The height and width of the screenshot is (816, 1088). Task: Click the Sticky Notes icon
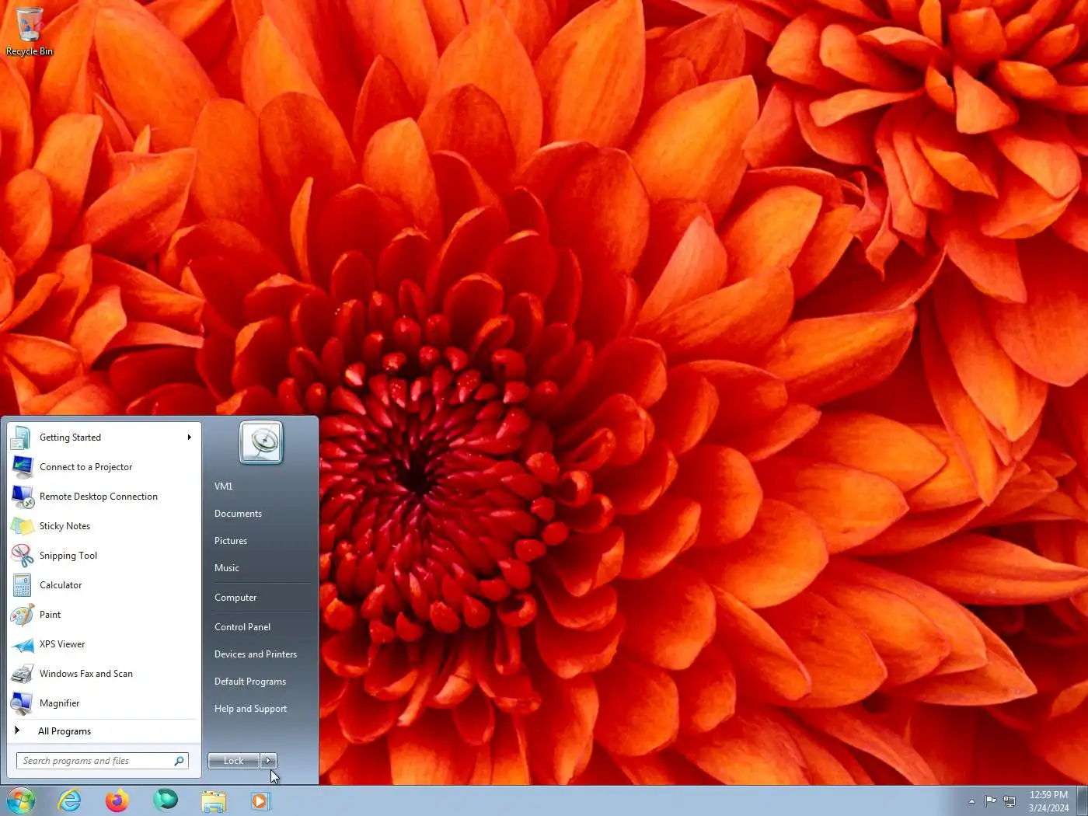22,526
